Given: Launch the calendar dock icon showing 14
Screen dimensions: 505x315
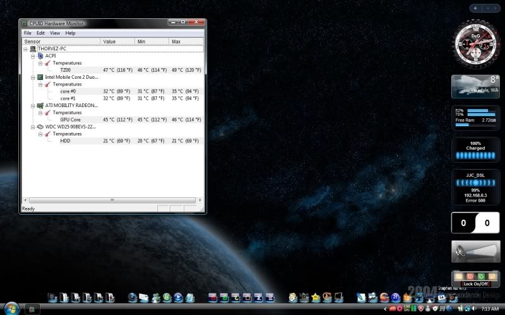Looking at the screenshot, I should point(441,297).
